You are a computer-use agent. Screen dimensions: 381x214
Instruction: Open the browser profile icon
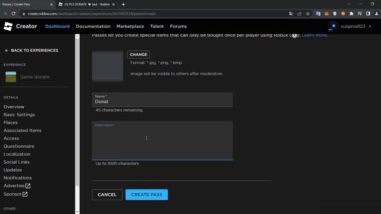(376, 14)
